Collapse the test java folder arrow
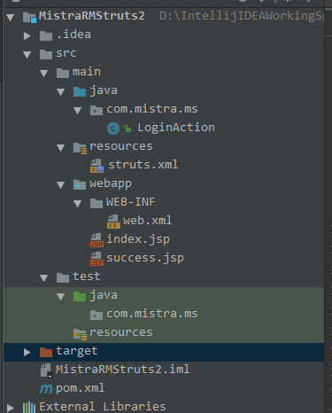332x413 pixels. [60, 297]
